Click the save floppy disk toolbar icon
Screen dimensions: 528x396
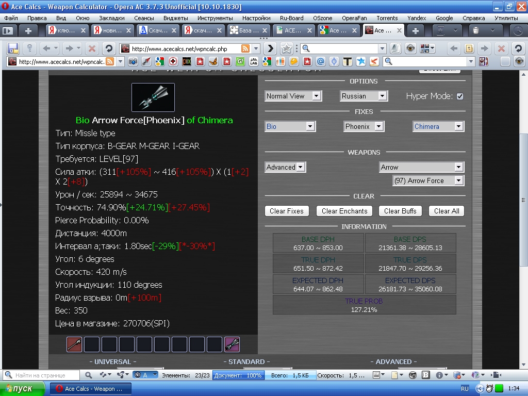[x=13, y=48]
